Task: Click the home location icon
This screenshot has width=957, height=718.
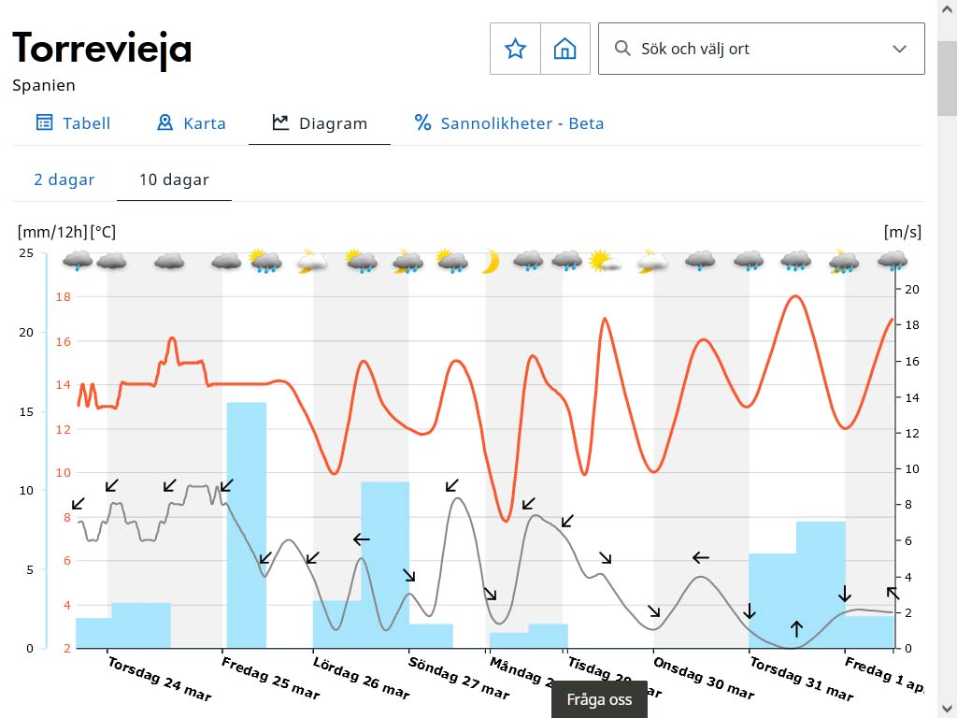Action: click(565, 49)
